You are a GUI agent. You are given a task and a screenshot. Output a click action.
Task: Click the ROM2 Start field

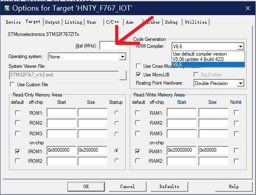coord(61,123)
